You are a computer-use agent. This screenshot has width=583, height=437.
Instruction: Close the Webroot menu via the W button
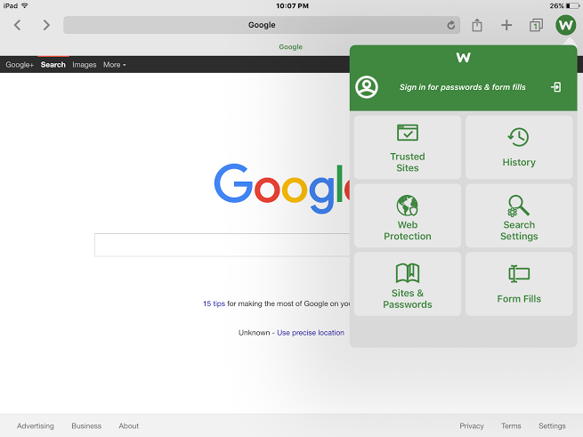point(565,25)
